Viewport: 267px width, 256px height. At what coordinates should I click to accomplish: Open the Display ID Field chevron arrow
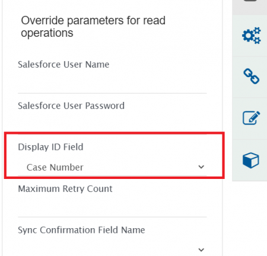click(201, 167)
